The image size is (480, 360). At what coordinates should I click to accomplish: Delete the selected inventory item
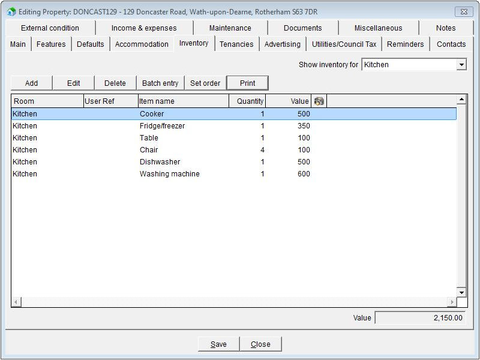(x=115, y=83)
